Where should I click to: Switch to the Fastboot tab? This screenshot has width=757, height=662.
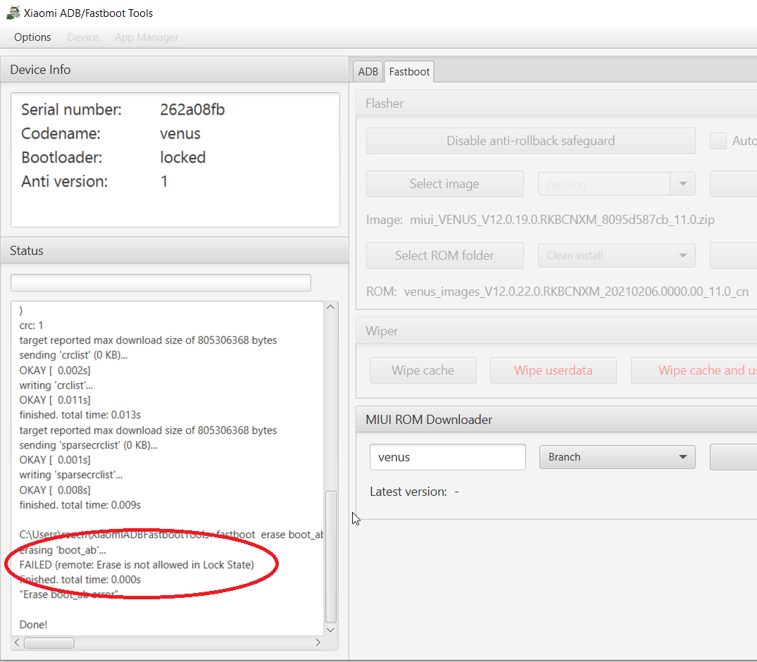point(409,71)
